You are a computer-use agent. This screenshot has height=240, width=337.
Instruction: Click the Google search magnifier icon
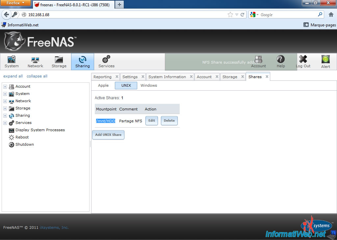pos(320,15)
